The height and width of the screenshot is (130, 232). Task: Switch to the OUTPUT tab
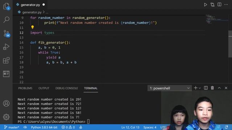[44, 88]
